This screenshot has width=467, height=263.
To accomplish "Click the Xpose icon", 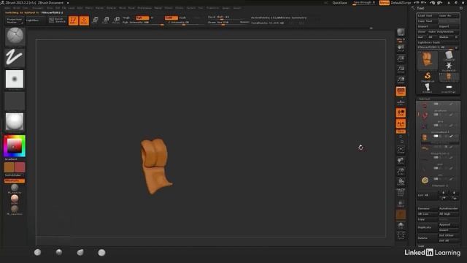I will coord(401,235).
